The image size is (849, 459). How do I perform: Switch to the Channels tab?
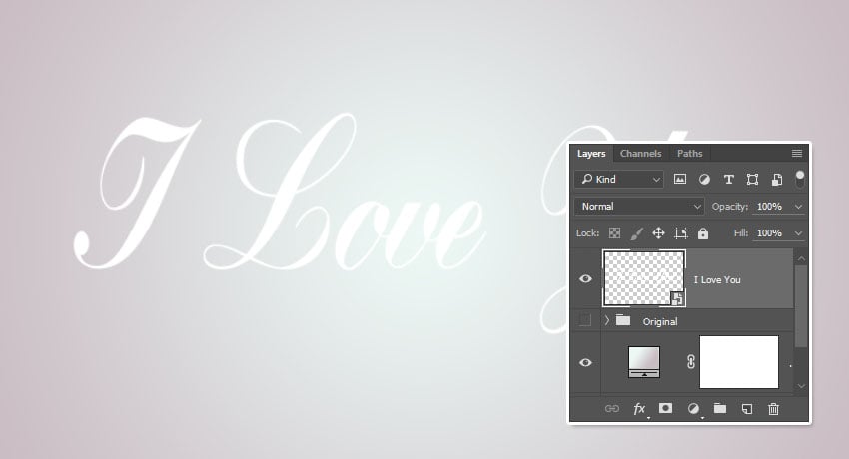[x=640, y=154]
